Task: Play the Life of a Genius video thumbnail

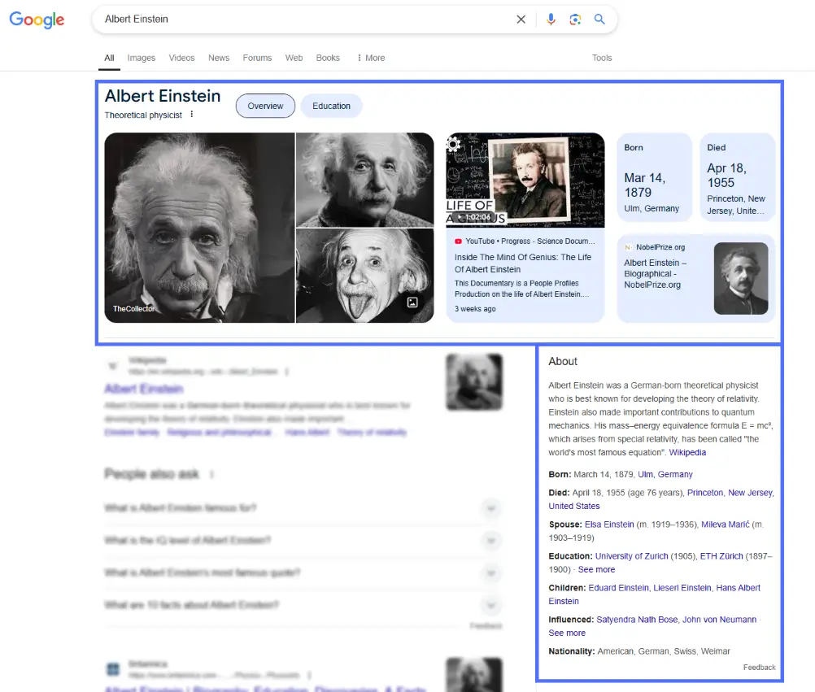Action: pyautogui.click(x=525, y=180)
